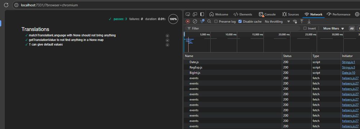360x129 pixels.
Task: Select the Network tab
Action: (x=314, y=14)
